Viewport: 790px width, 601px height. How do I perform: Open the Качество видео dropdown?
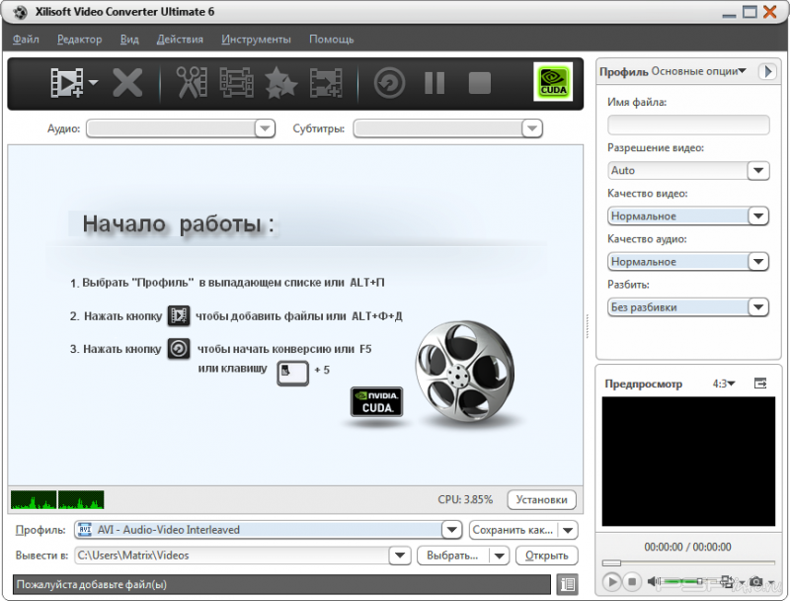(757, 216)
